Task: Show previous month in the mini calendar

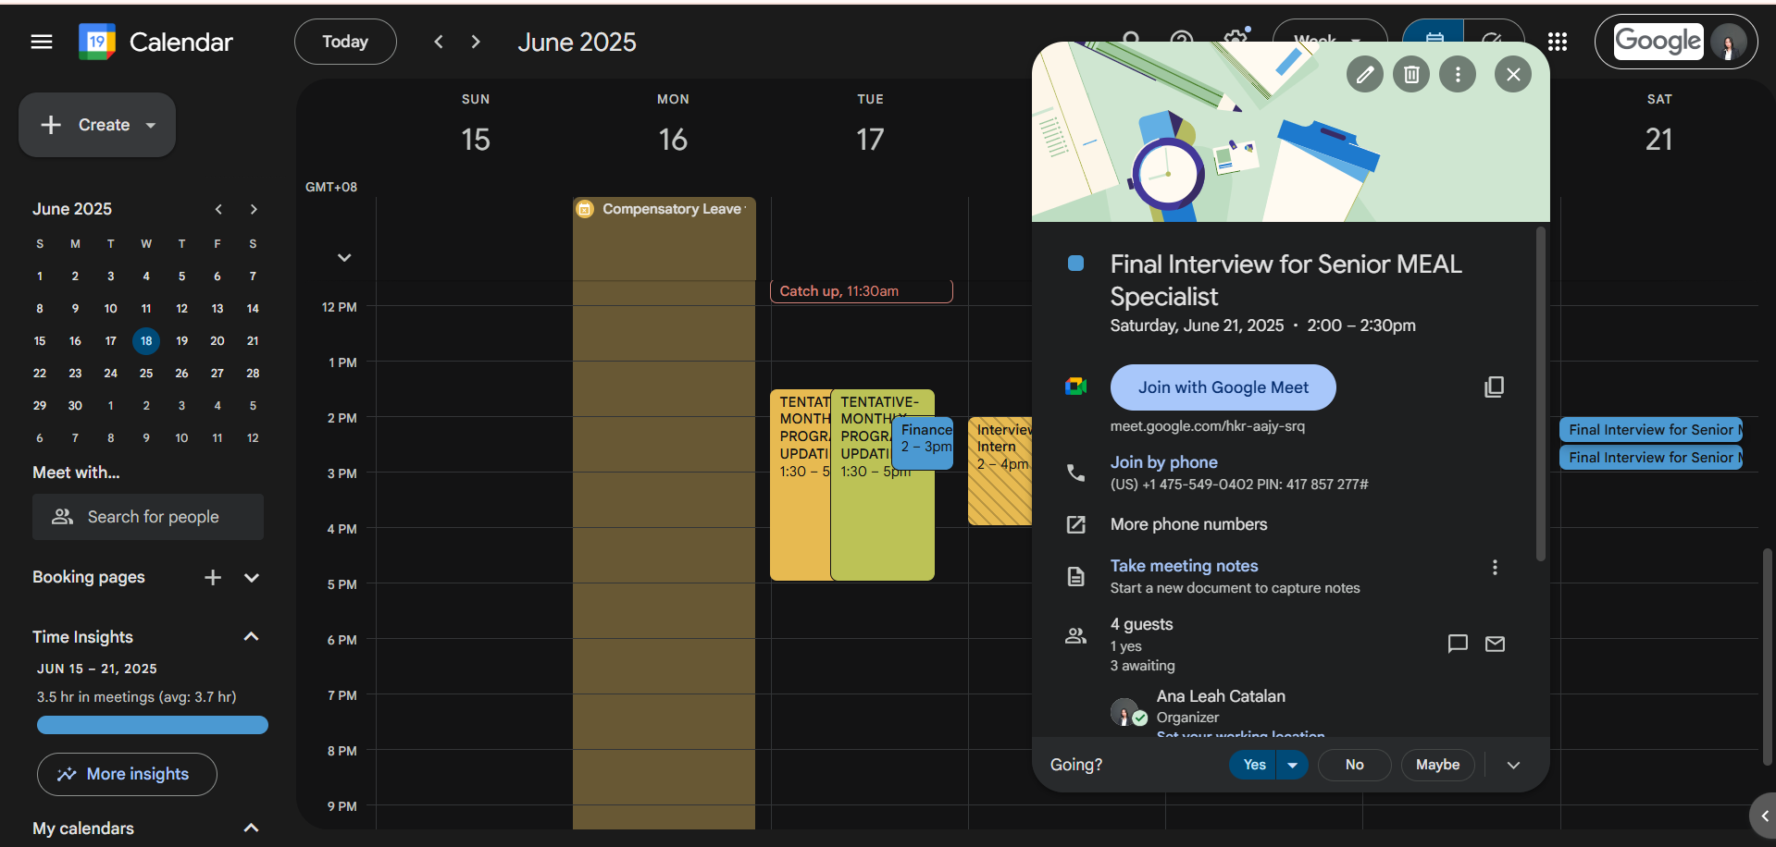Action: pyautogui.click(x=218, y=209)
